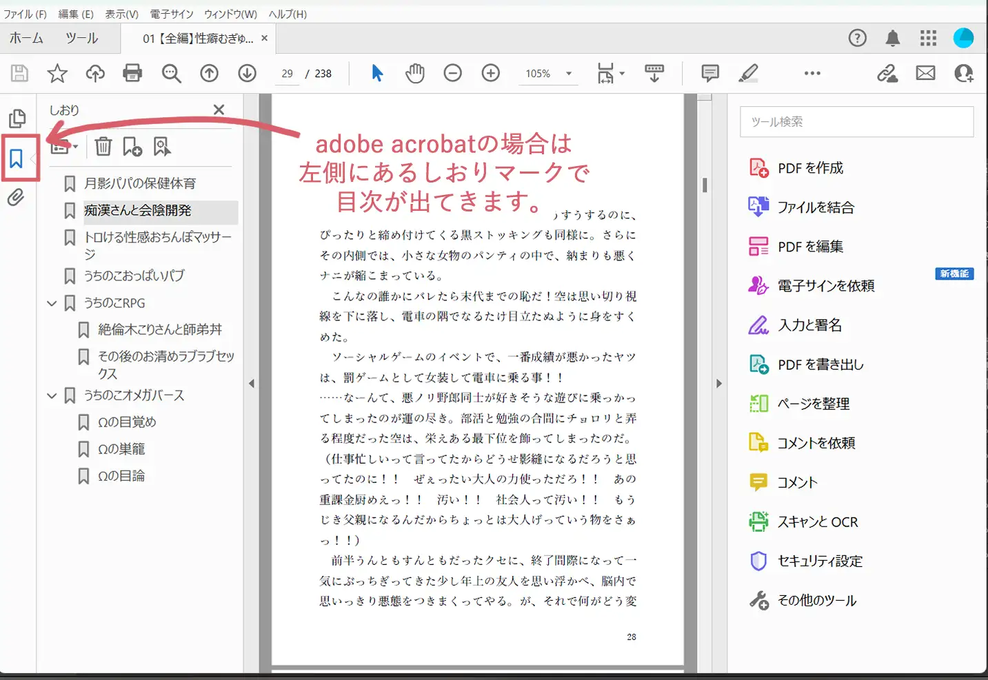Open the find text magnifier icon
988x680 pixels.
tap(171, 73)
